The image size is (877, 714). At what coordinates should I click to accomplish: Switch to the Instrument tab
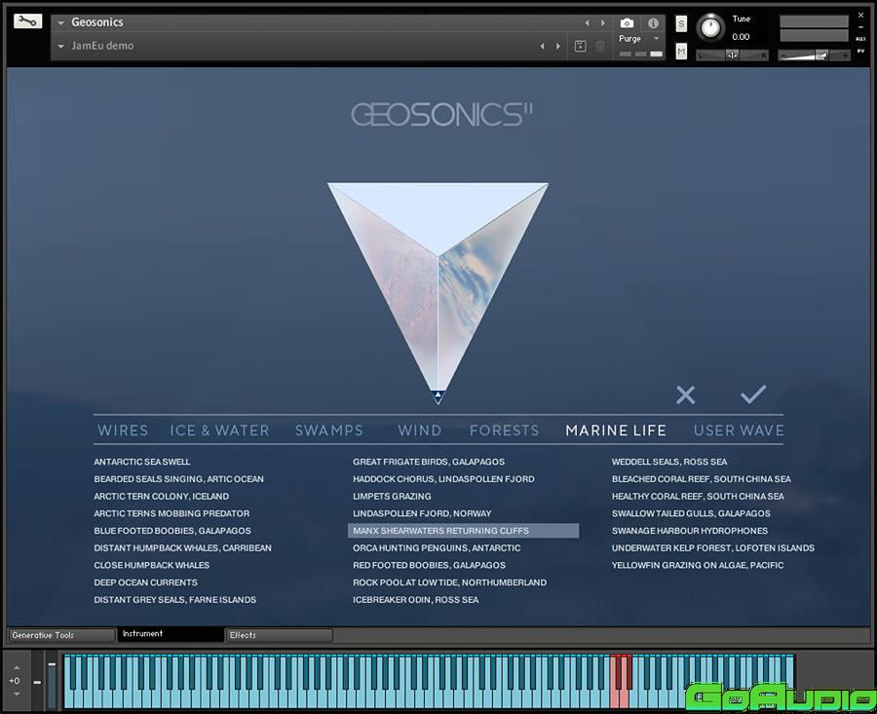point(170,634)
